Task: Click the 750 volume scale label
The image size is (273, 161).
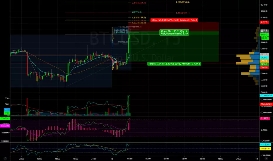Action: pos(7,99)
